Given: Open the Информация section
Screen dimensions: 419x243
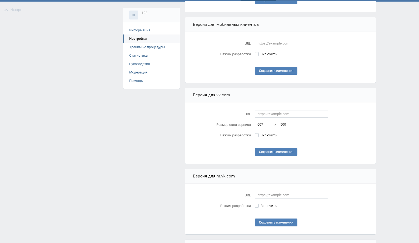Looking at the screenshot, I should point(139,30).
